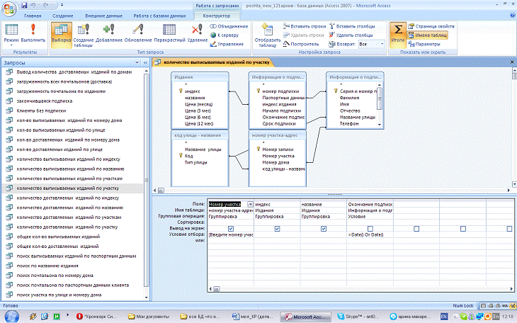Run the query with Выполнить button
Image resolution: width=517 pixels, height=323 pixels.
[35, 34]
